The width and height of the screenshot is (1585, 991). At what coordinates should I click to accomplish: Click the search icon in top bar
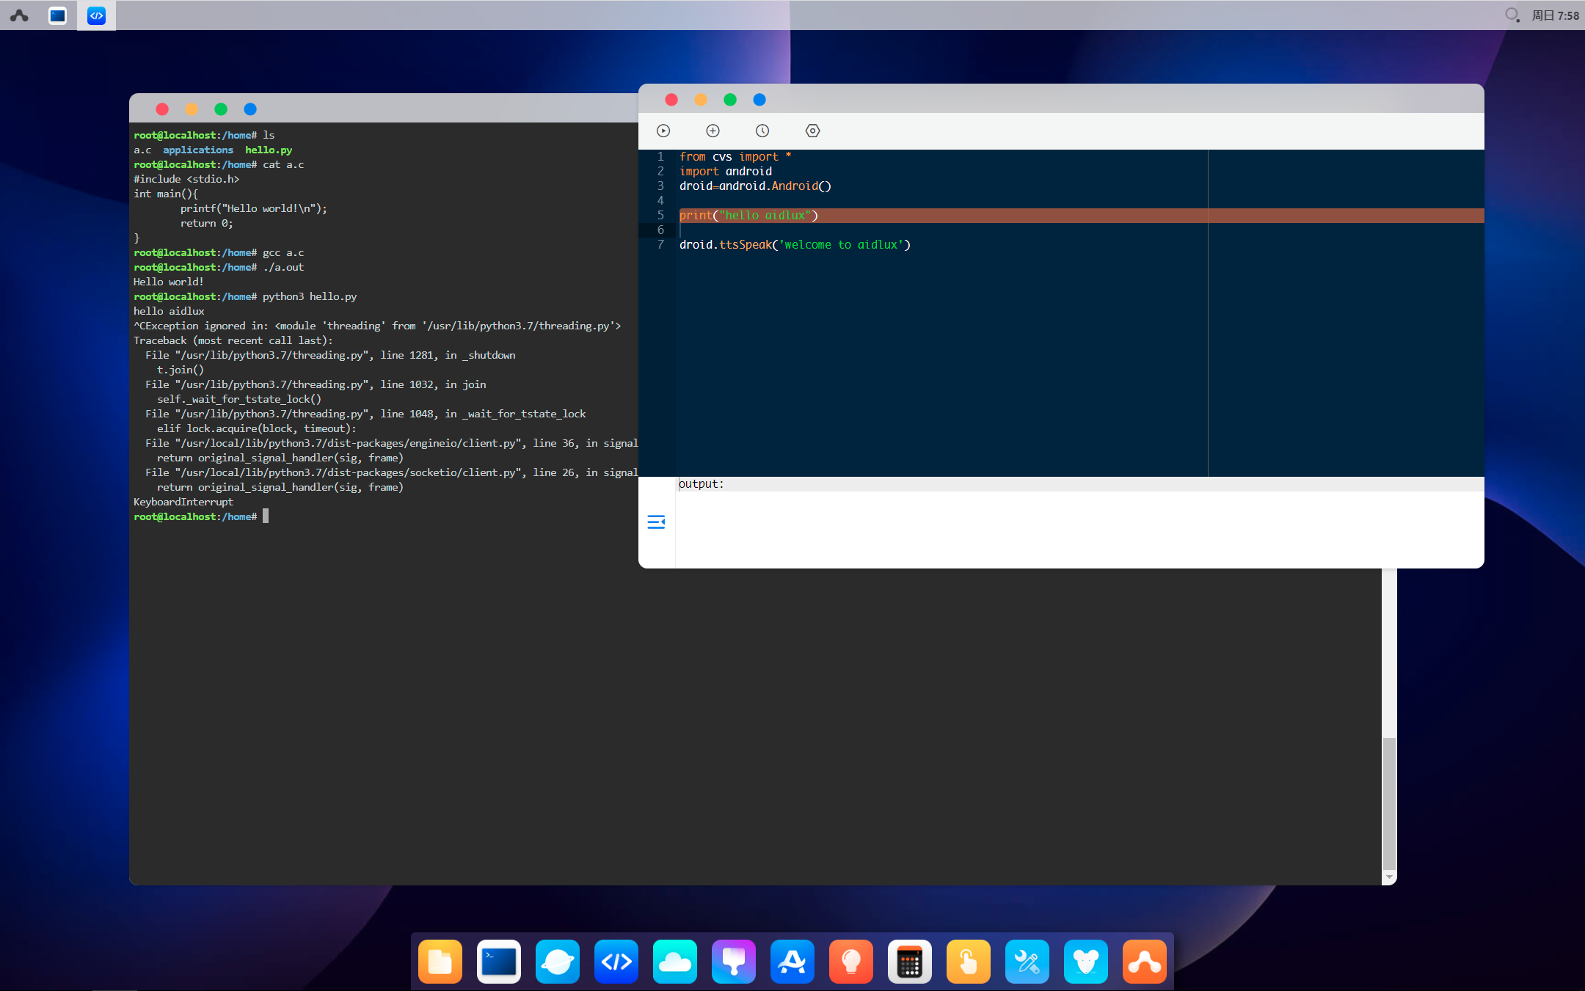pos(1512,15)
